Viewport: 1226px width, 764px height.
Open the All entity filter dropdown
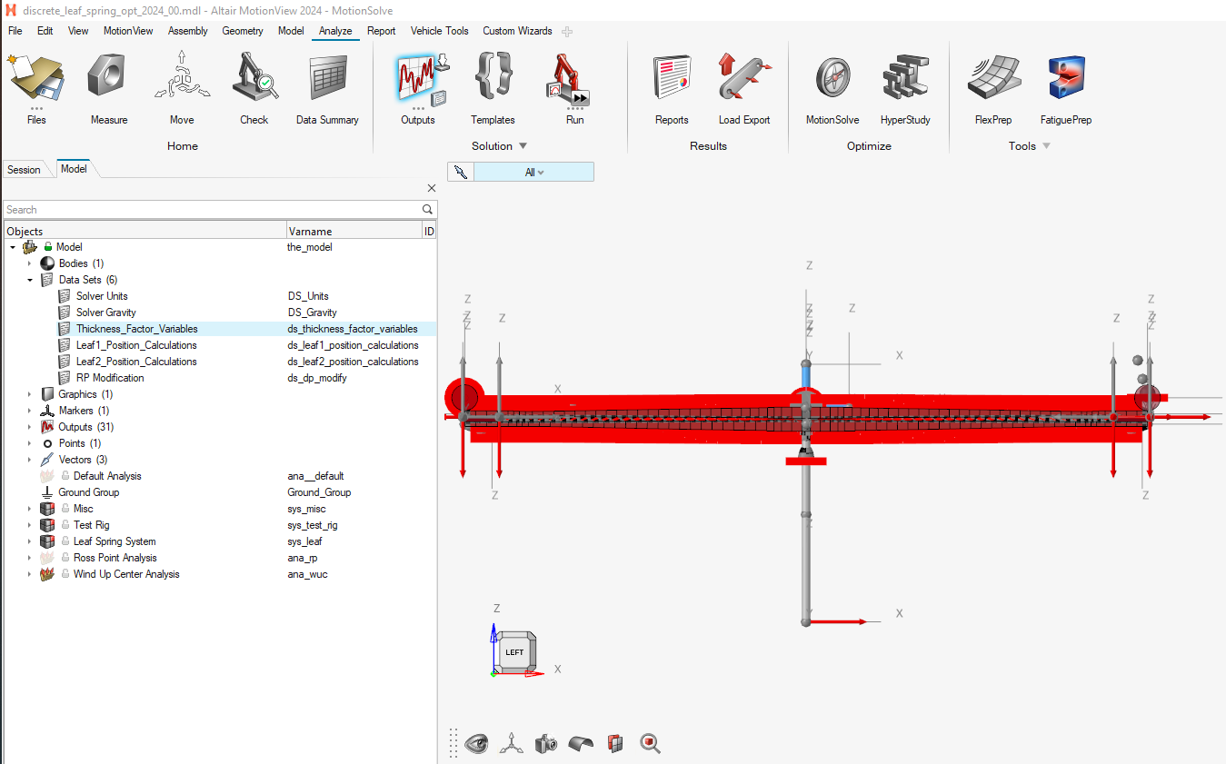534,172
